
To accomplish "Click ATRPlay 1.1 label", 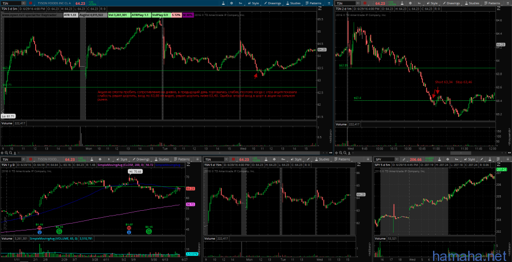I will (140, 15).
